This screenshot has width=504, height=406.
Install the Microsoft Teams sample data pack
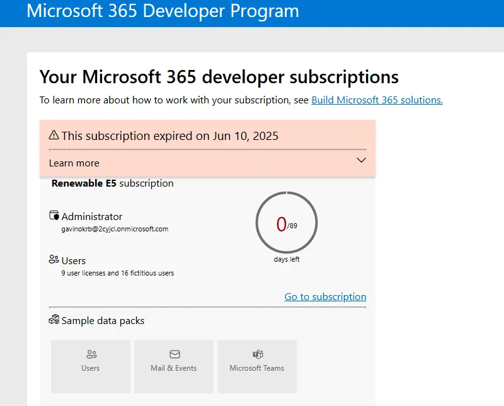coord(257,366)
